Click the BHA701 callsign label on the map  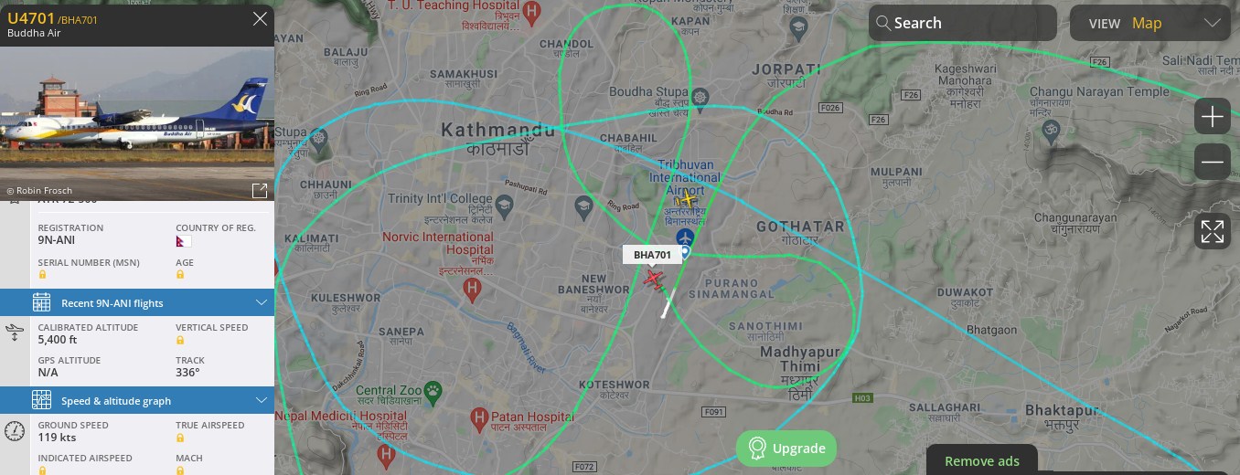pos(652,255)
